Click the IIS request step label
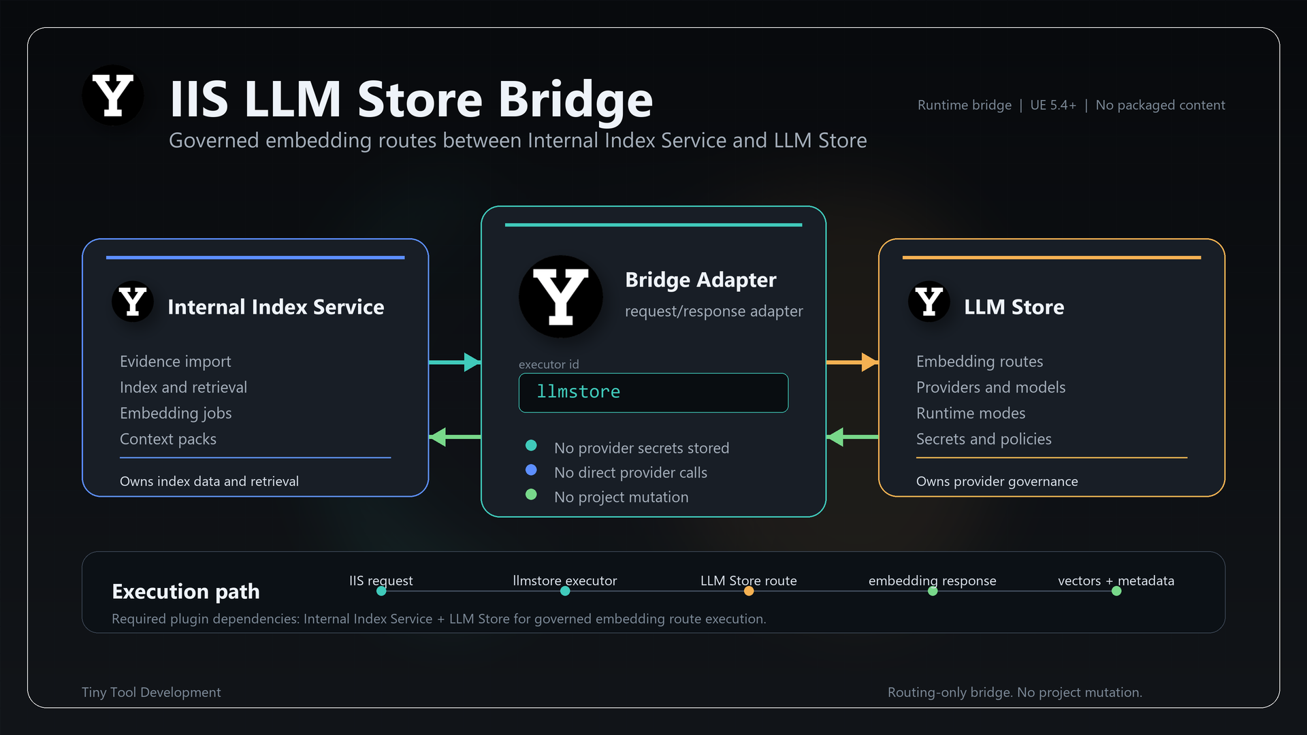The width and height of the screenshot is (1307, 735). (x=381, y=581)
